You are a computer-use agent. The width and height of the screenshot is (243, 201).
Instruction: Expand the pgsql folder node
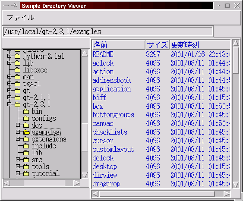pos(9,84)
